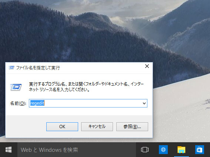The image size is (210, 157).
Task: Launch the globe browser icon on taskbar
Action: [x=163, y=150]
